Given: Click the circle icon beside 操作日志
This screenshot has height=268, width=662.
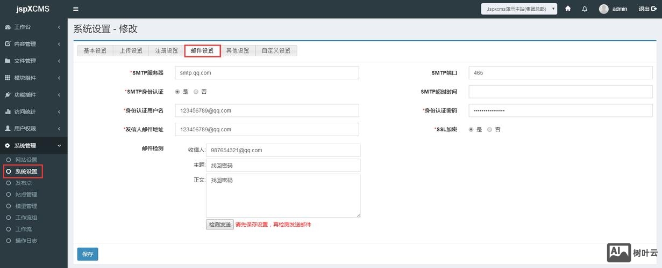Looking at the screenshot, I should (8, 241).
